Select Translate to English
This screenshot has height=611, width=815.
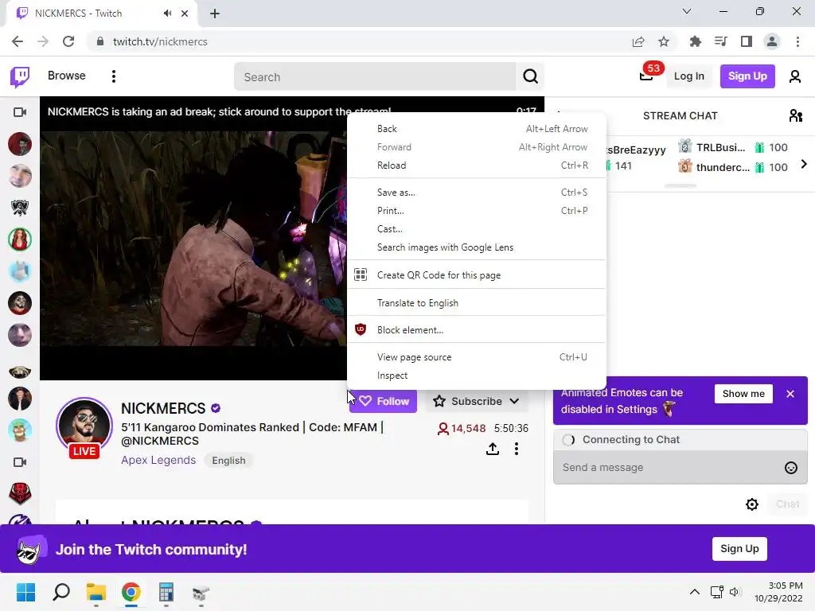476,303
